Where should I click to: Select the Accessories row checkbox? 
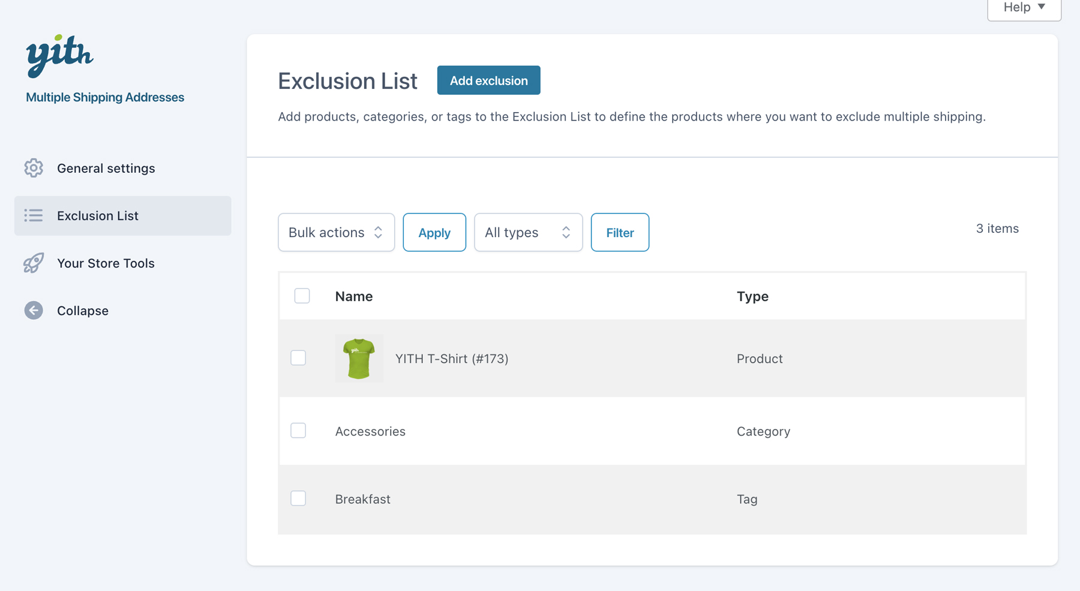coord(298,431)
